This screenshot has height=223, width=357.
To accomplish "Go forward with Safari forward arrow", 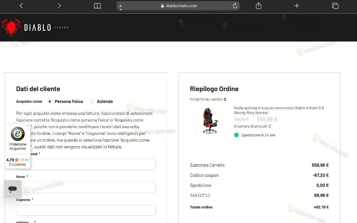I will point(59,6).
